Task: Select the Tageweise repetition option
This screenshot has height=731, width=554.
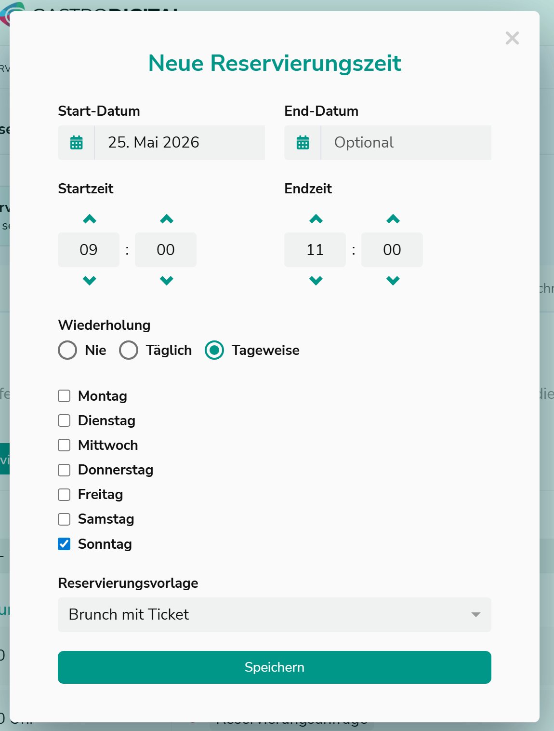Action: pos(214,350)
